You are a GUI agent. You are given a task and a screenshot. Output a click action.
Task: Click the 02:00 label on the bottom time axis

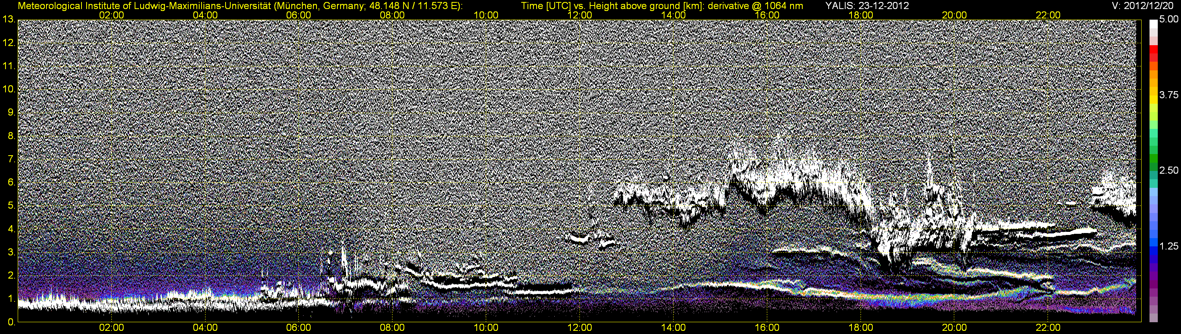pyautogui.click(x=111, y=328)
